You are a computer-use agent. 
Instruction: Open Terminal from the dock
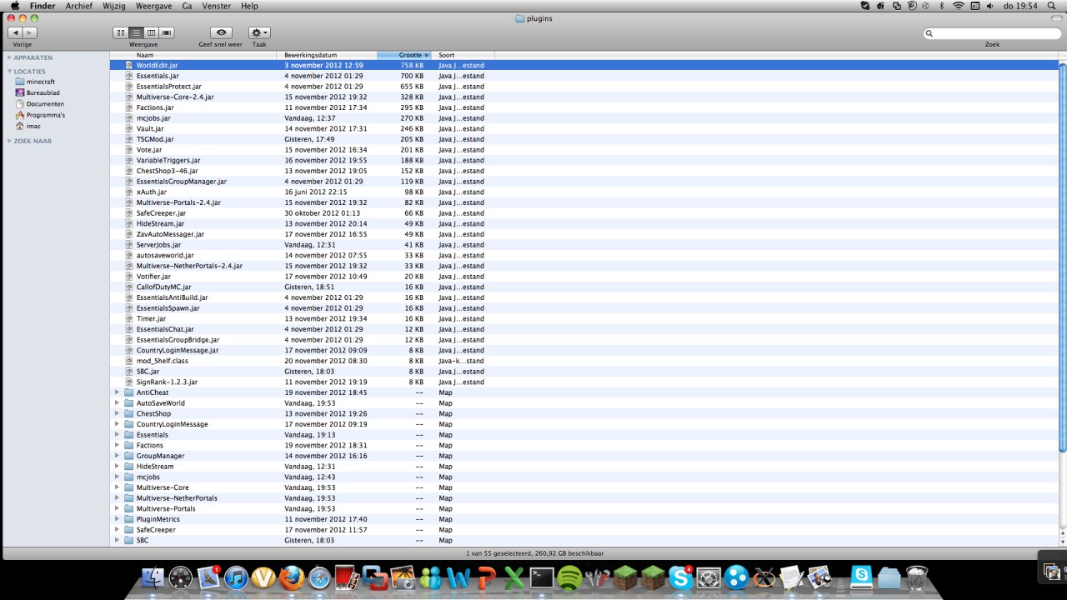pos(542,577)
